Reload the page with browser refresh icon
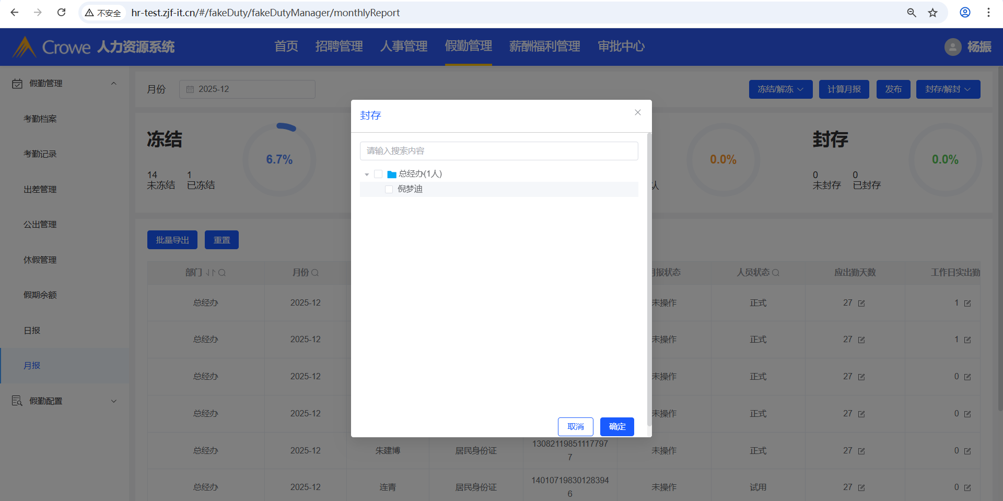1003x501 pixels. [x=61, y=13]
